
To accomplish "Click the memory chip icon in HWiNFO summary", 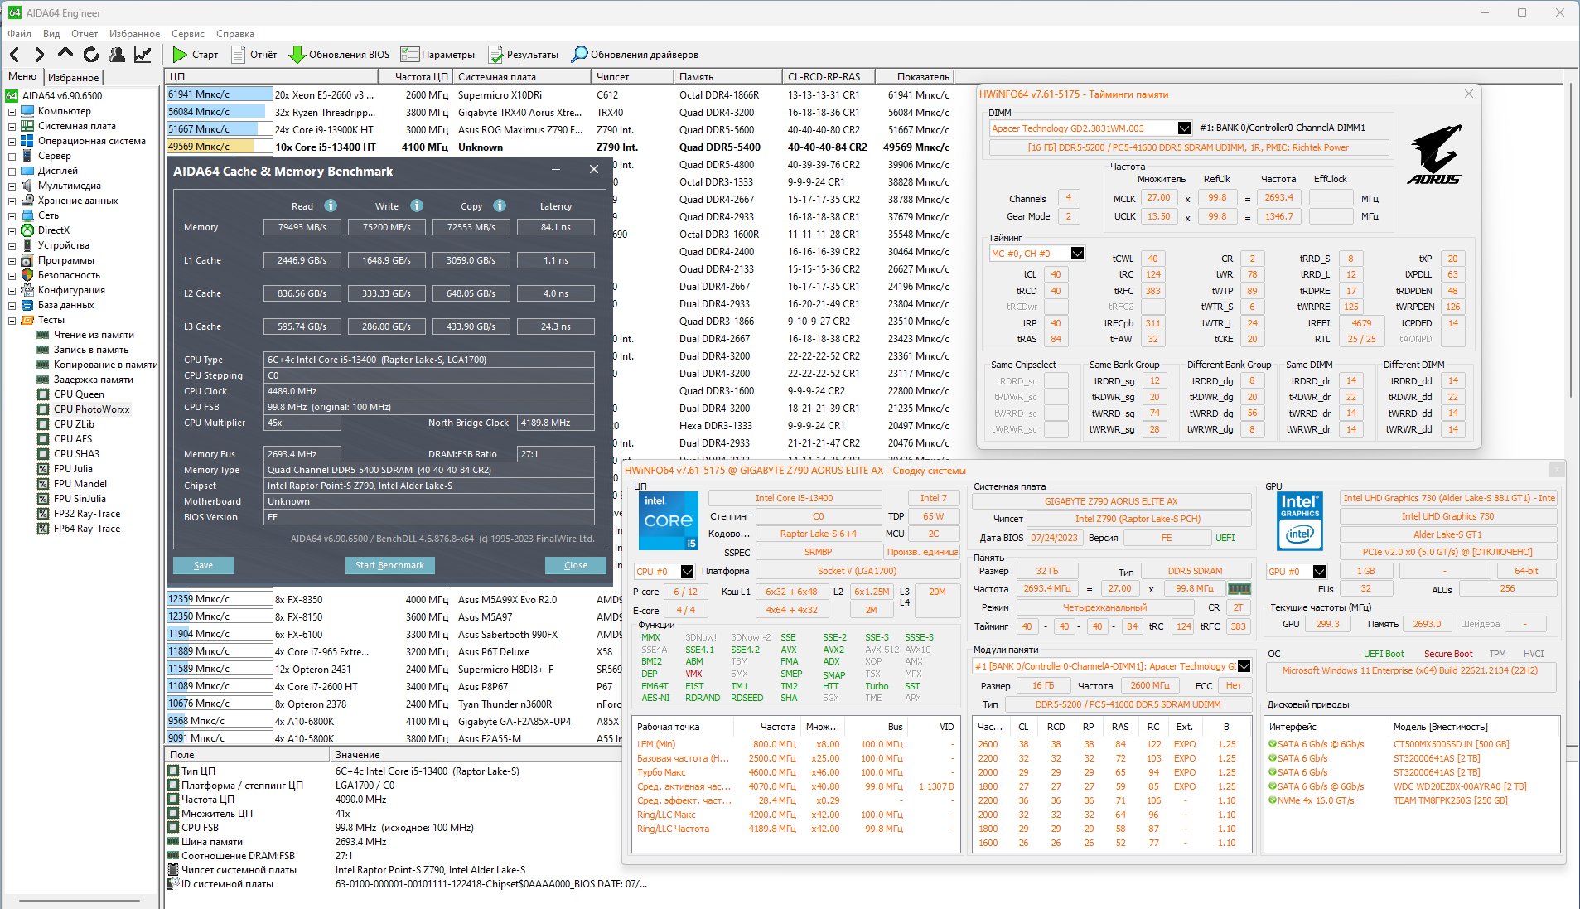I will point(1239,588).
